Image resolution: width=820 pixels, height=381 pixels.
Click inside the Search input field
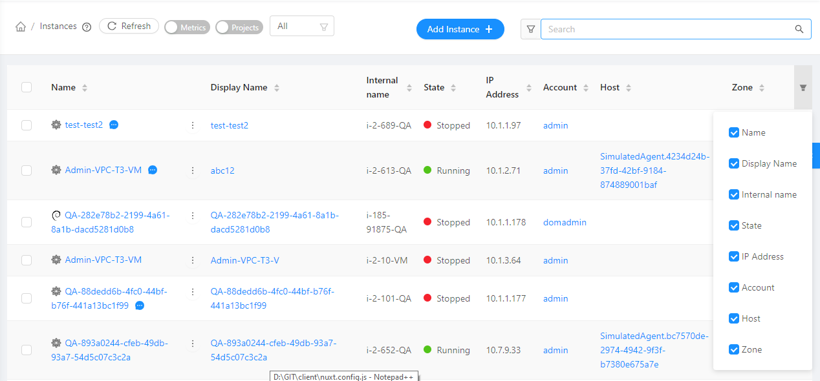pyautogui.click(x=669, y=29)
